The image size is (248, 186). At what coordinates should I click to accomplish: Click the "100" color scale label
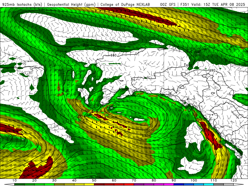tap(194, 180)
